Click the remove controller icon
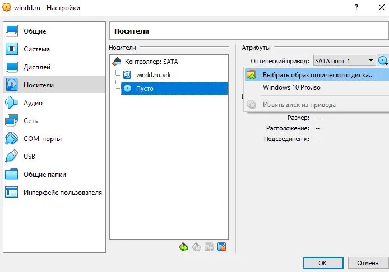Viewport: 389px width, 272px height. pyautogui.click(x=196, y=247)
